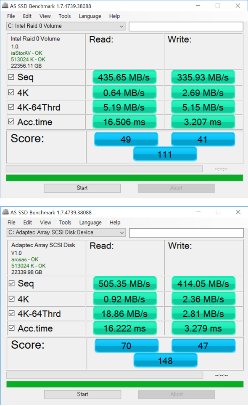This screenshot has width=248, height=406.
Task: Click the empty text field beside the Intel Raid dropdown
Action: point(186,27)
